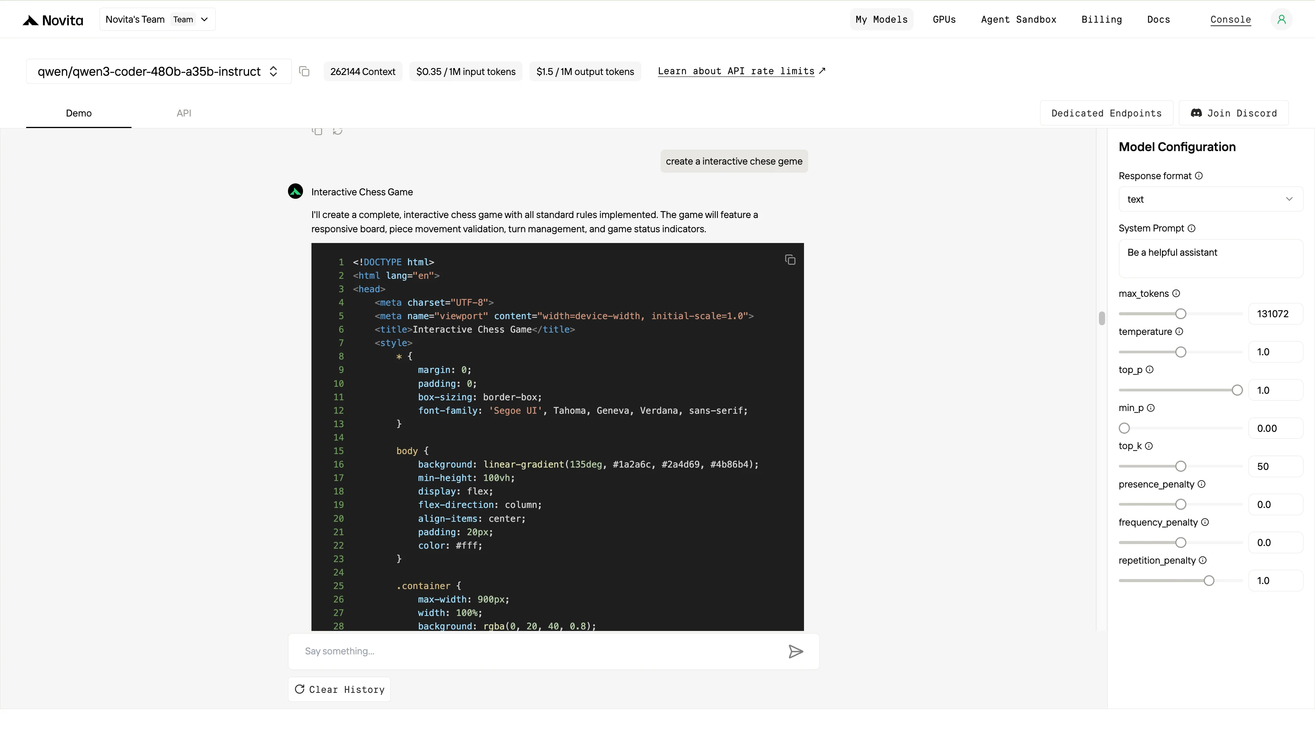This screenshot has height=729, width=1315.
Task: Click the 262144 Context badge
Action: pyautogui.click(x=363, y=72)
